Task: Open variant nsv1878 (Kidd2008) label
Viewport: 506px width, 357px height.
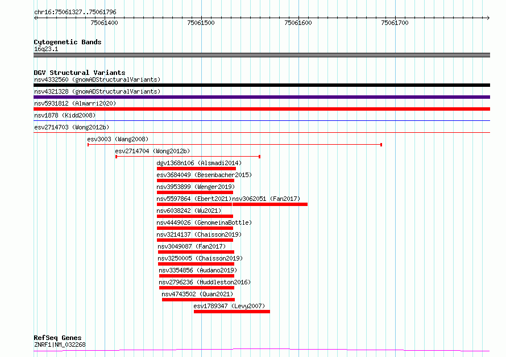Action: (65, 115)
